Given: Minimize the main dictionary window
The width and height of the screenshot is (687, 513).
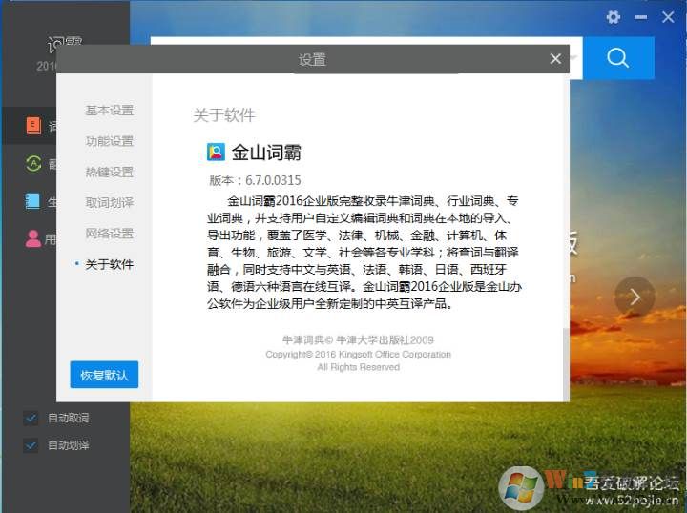Looking at the screenshot, I should [x=640, y=17].
